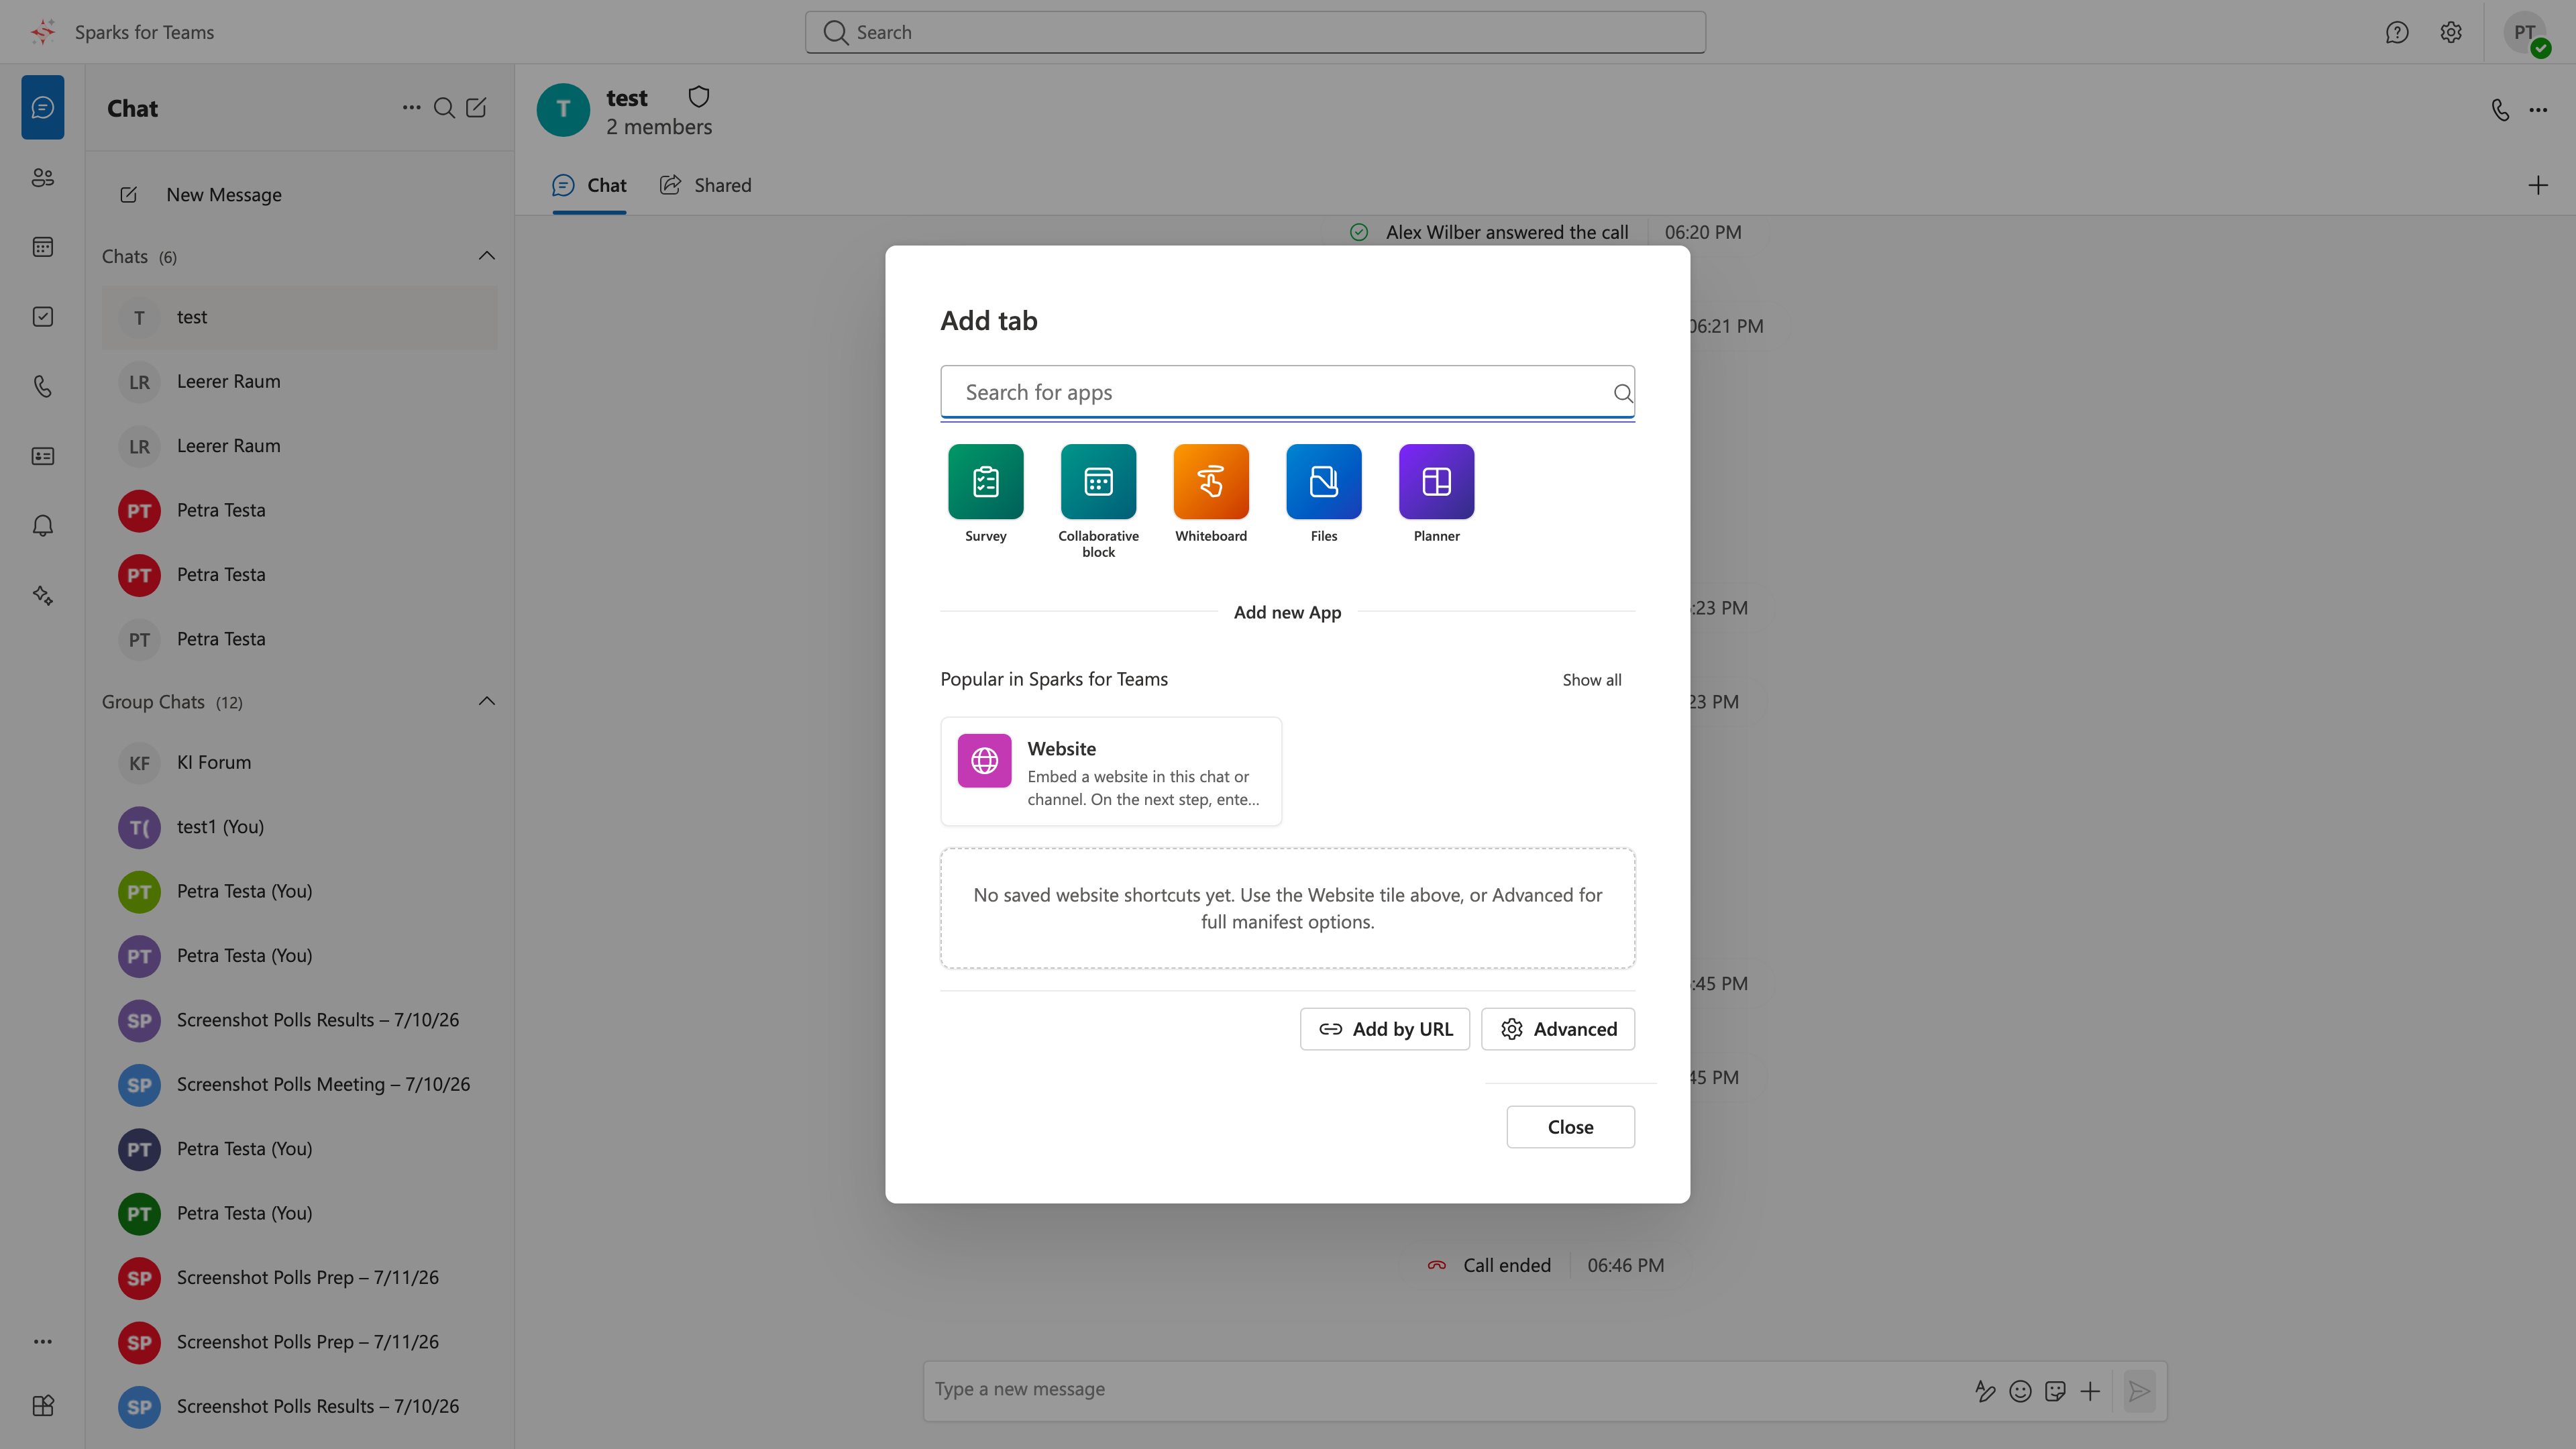Start a call in test chat
Image resolution: width=2576 pixels, height=1449 pixels.
click(2500, 110)
